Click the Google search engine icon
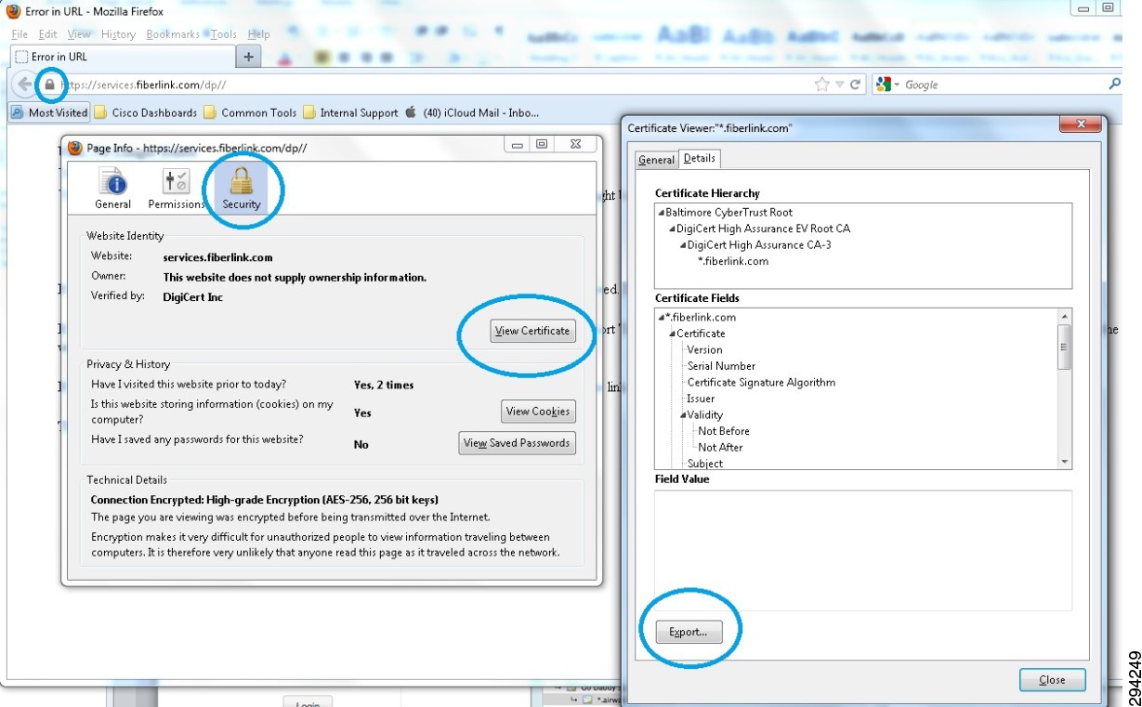Viewport: 1142px width, 707px height. [x=884, y=85]
